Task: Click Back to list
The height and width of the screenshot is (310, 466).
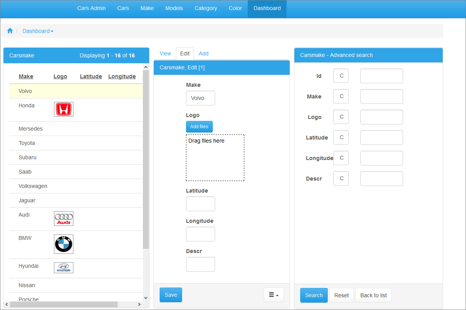Action: pyautogui.click(x=373, y=295)
